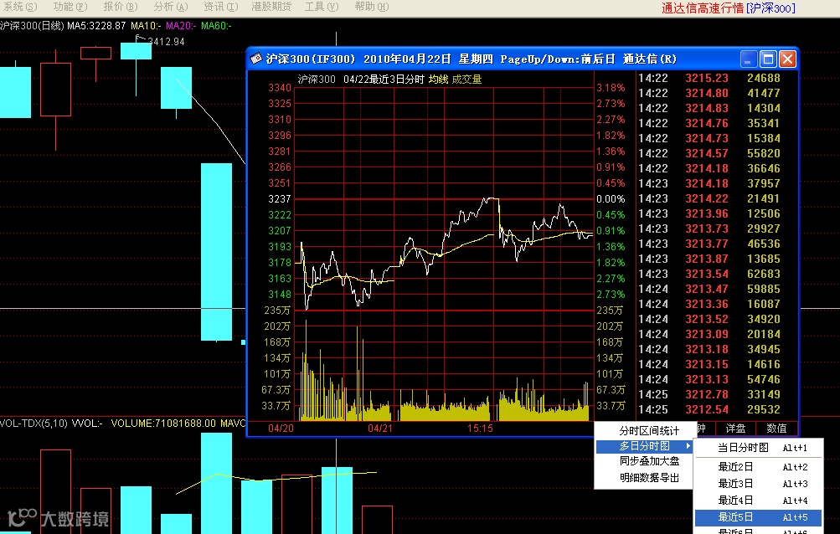Open the 工具(V) menu
Image resolution: width=840 pixels, height=534 pixels.
[x=322, y=7]
